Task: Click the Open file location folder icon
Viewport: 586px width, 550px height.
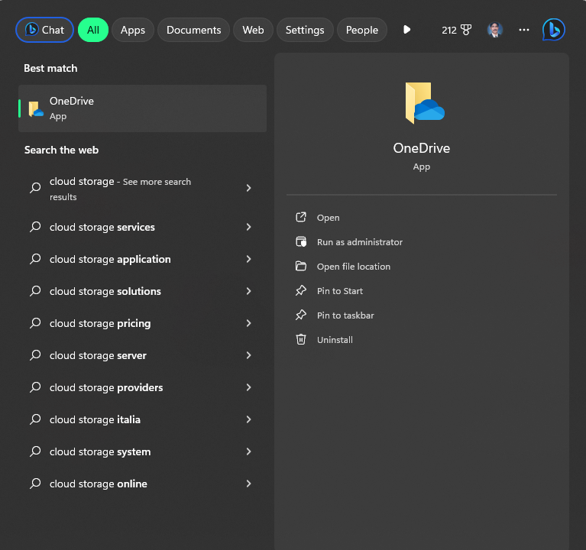Action: tap(301, 266)
